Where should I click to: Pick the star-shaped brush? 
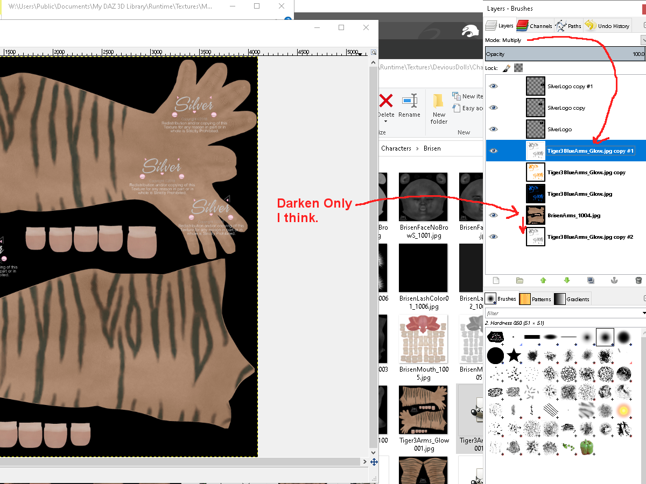[514, 355]
